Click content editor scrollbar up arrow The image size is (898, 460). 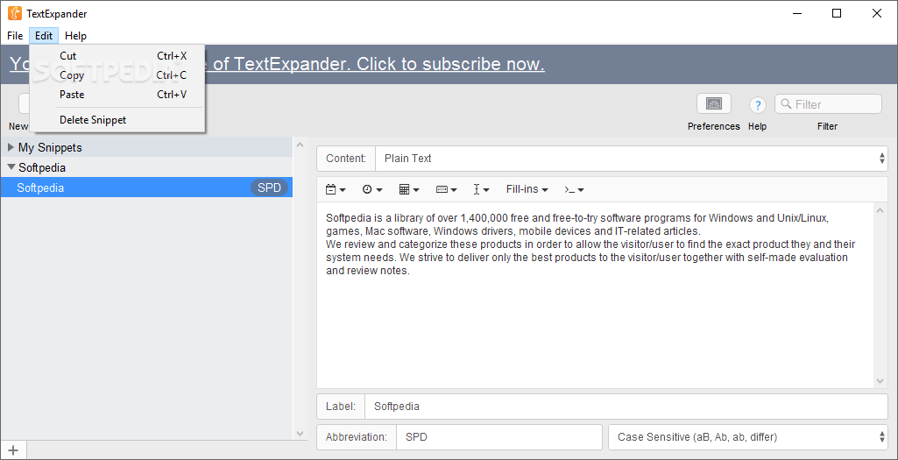880,210
